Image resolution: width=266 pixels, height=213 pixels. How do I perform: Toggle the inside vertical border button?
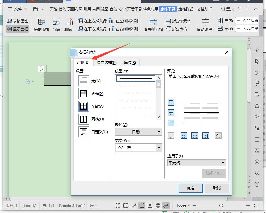[195, 136]
